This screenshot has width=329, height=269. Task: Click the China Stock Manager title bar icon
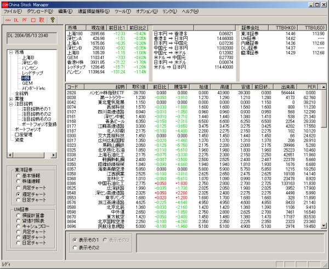[x=4, y=4]
